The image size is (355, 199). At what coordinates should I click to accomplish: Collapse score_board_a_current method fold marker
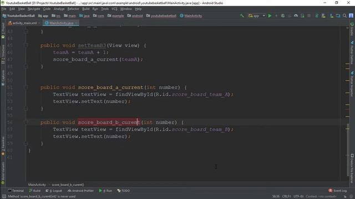pyautogui.click(x=26, y=87)
